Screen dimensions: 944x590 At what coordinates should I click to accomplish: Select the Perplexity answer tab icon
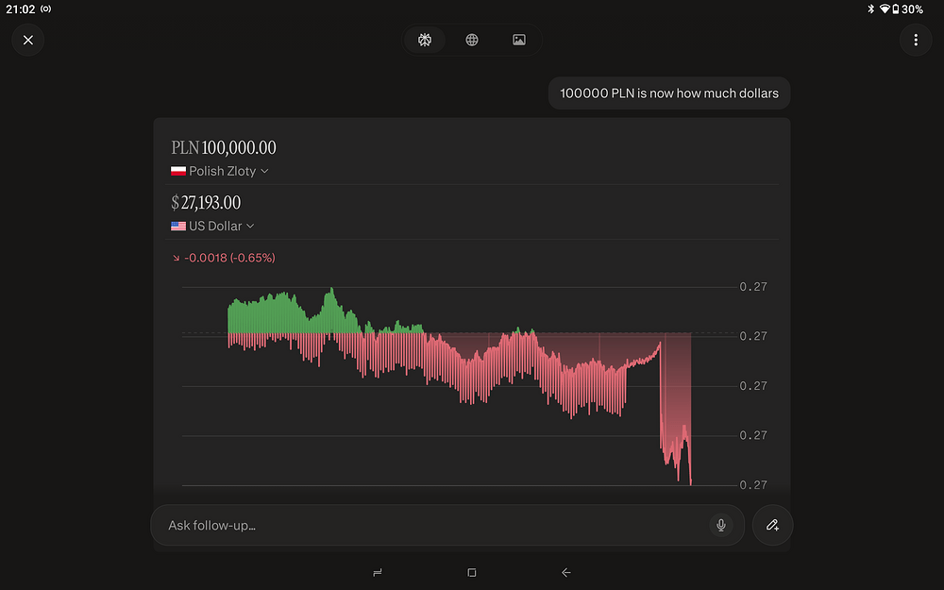(425, 41)
